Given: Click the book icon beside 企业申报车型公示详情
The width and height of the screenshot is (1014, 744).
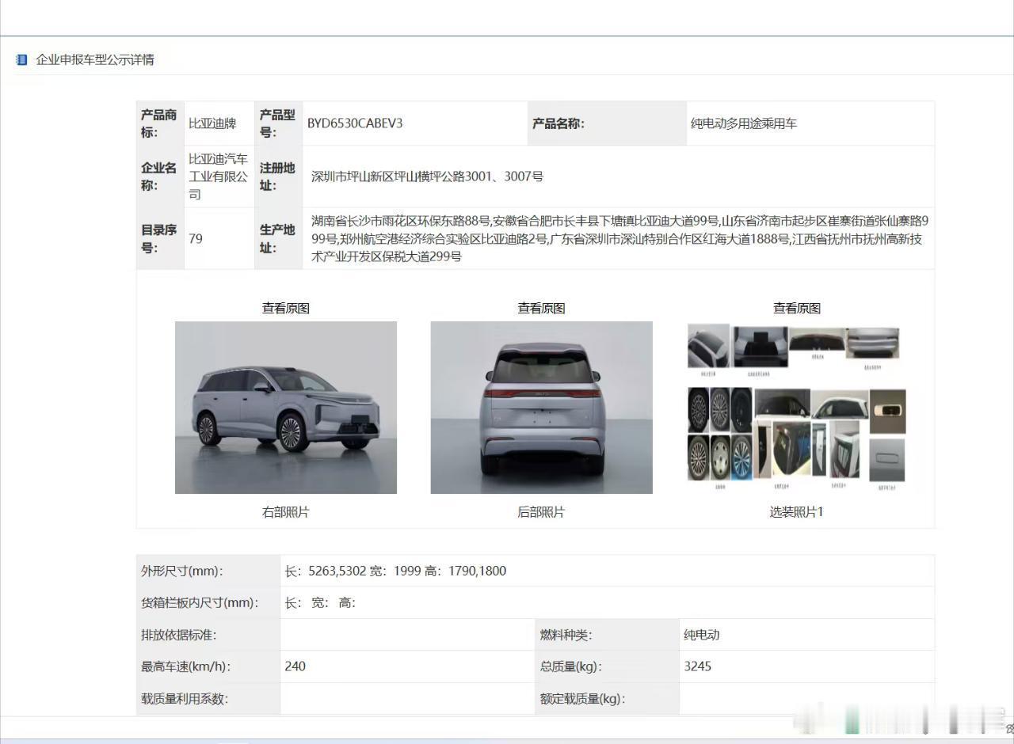Looking at the screenshot, I should pyautogui.click(x=21, y=59).
